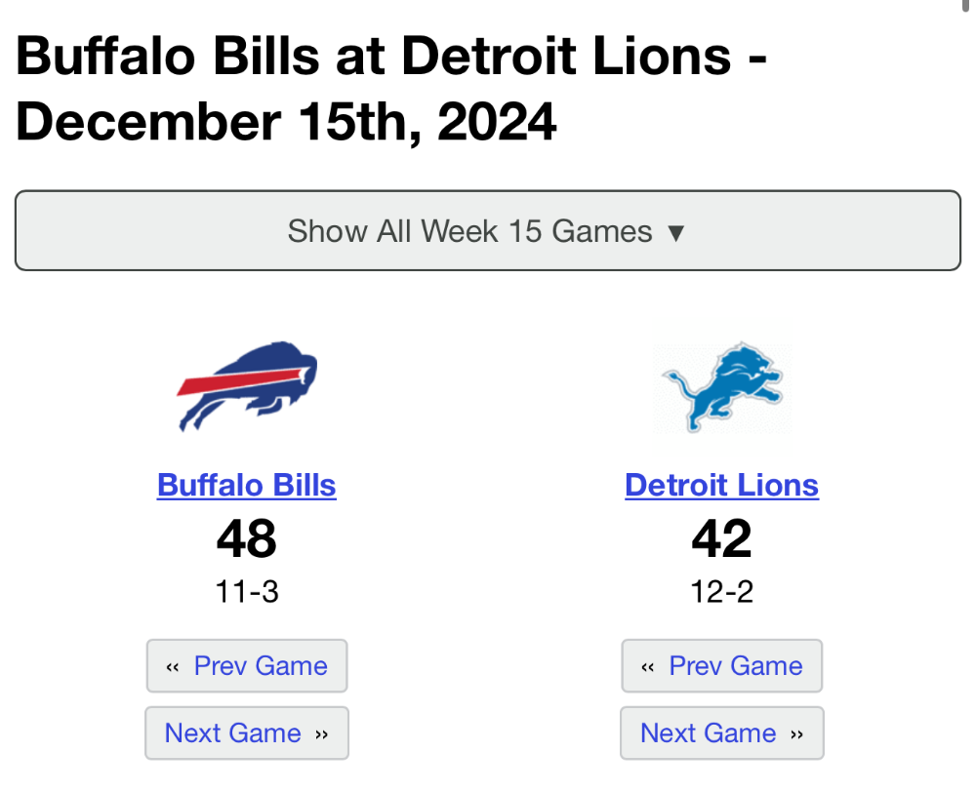Screen dimensions: 976x792
Task: Click the page scrollbar thumb at top right
Action: point(965,5)
